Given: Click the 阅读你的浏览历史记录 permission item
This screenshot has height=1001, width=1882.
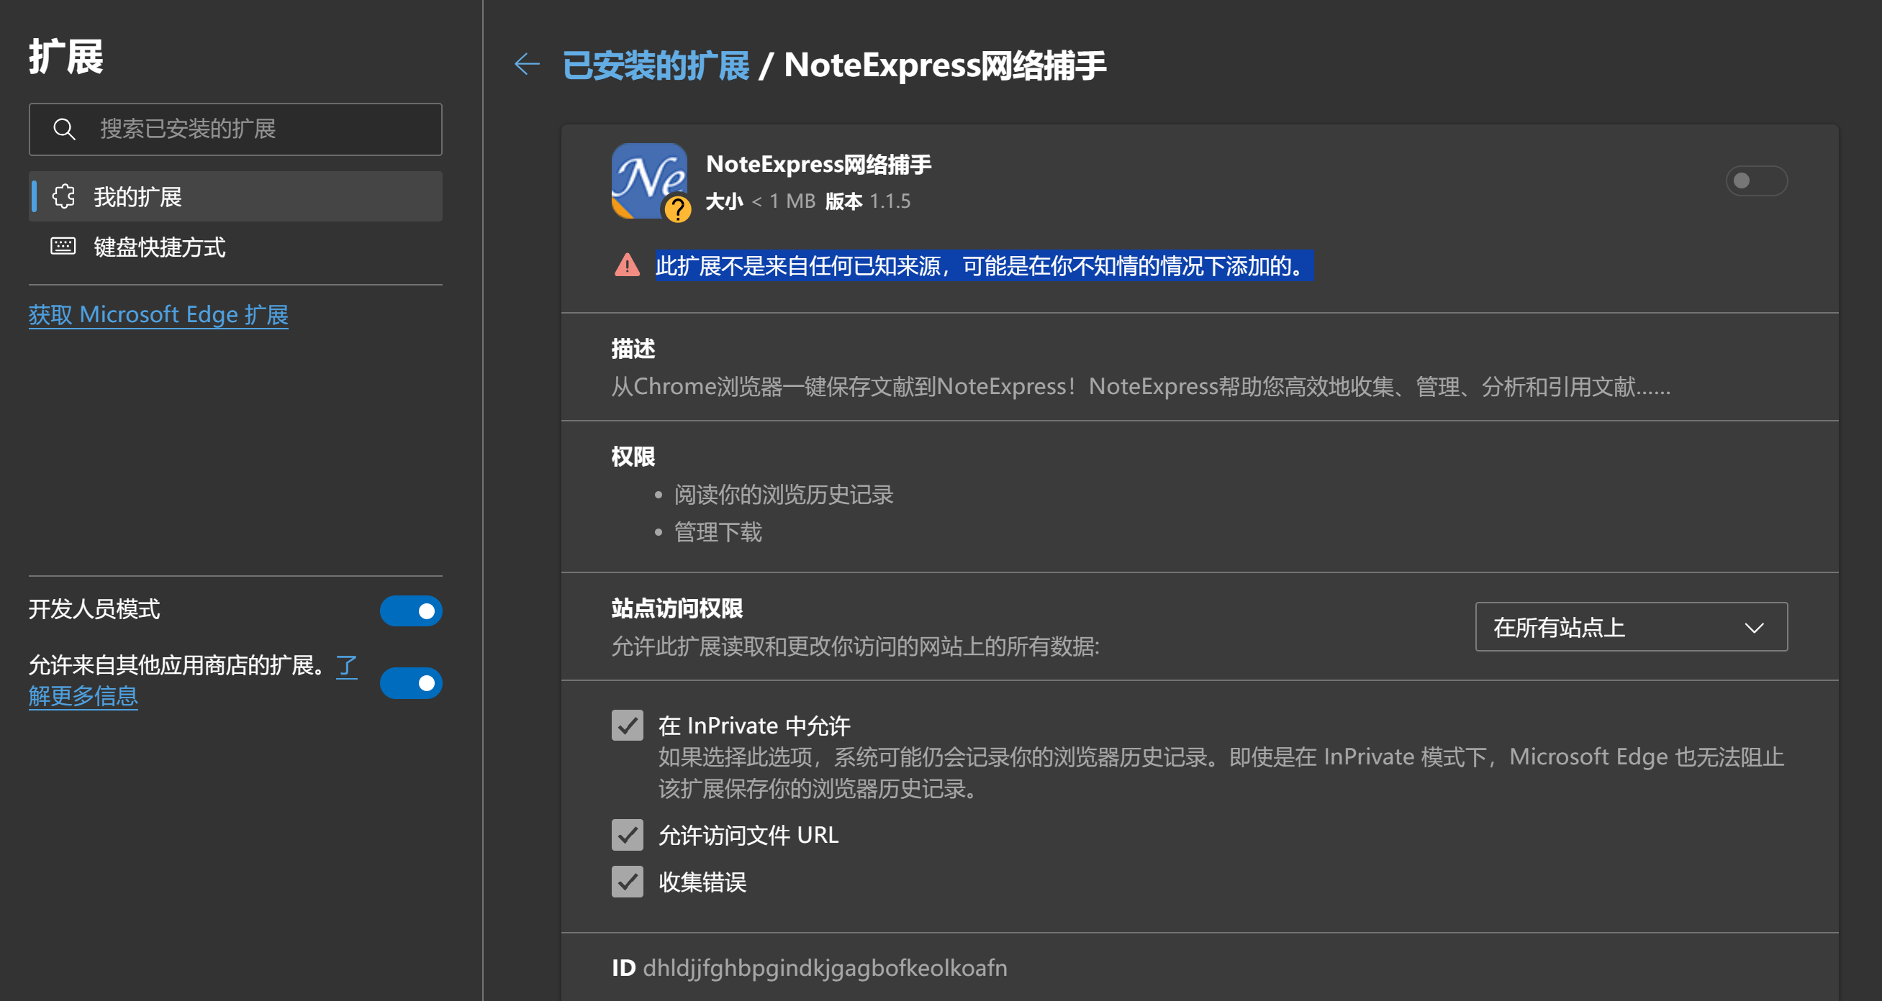Looking at the screenshot, I should coord(783,494).
